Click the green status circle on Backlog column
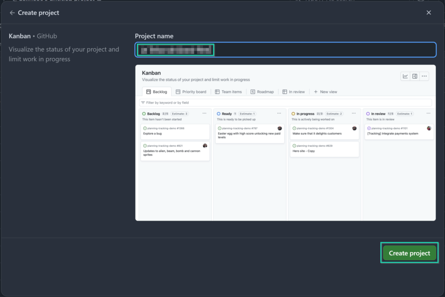 (144, 114)
